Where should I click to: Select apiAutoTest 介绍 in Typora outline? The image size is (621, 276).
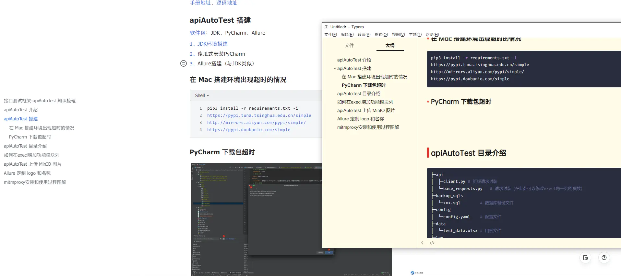click(x=354, y=60)
